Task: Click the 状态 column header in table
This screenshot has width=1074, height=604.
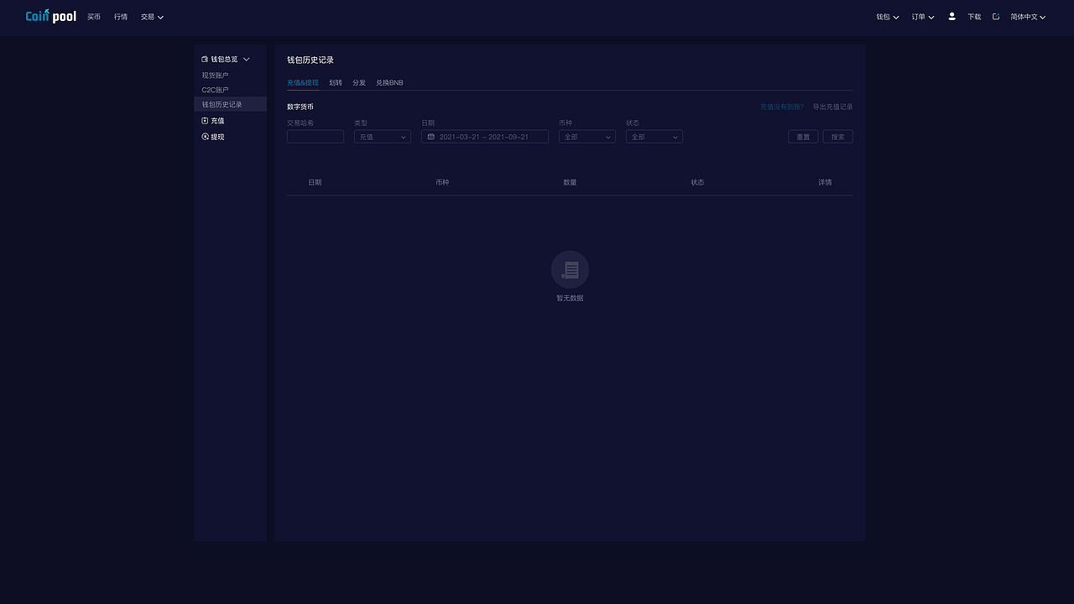Action: [697, 182]
